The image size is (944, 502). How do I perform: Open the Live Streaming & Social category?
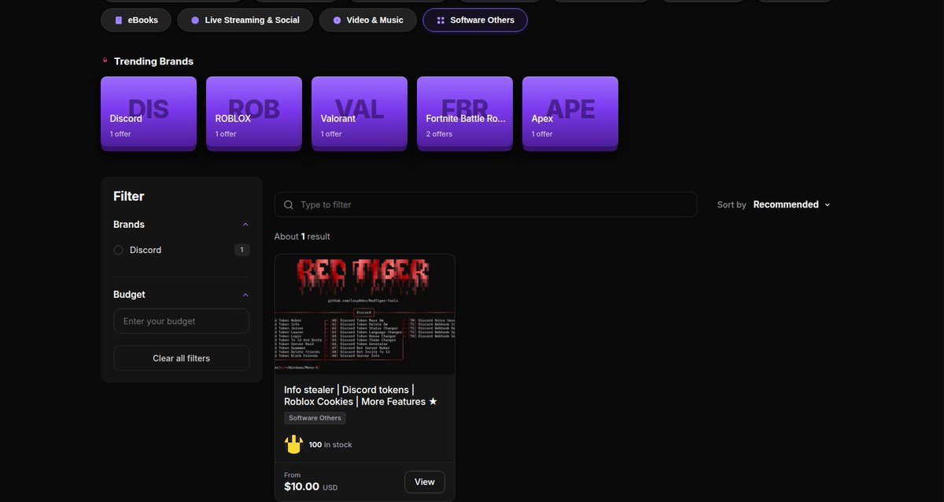click(245, 20)
